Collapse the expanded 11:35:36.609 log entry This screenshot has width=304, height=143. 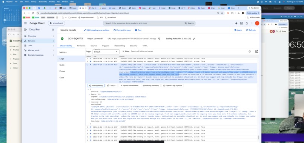click(88, 65)
